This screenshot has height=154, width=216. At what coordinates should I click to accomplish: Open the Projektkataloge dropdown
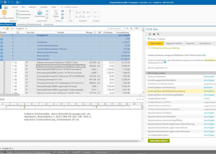(x=24, y=14)
